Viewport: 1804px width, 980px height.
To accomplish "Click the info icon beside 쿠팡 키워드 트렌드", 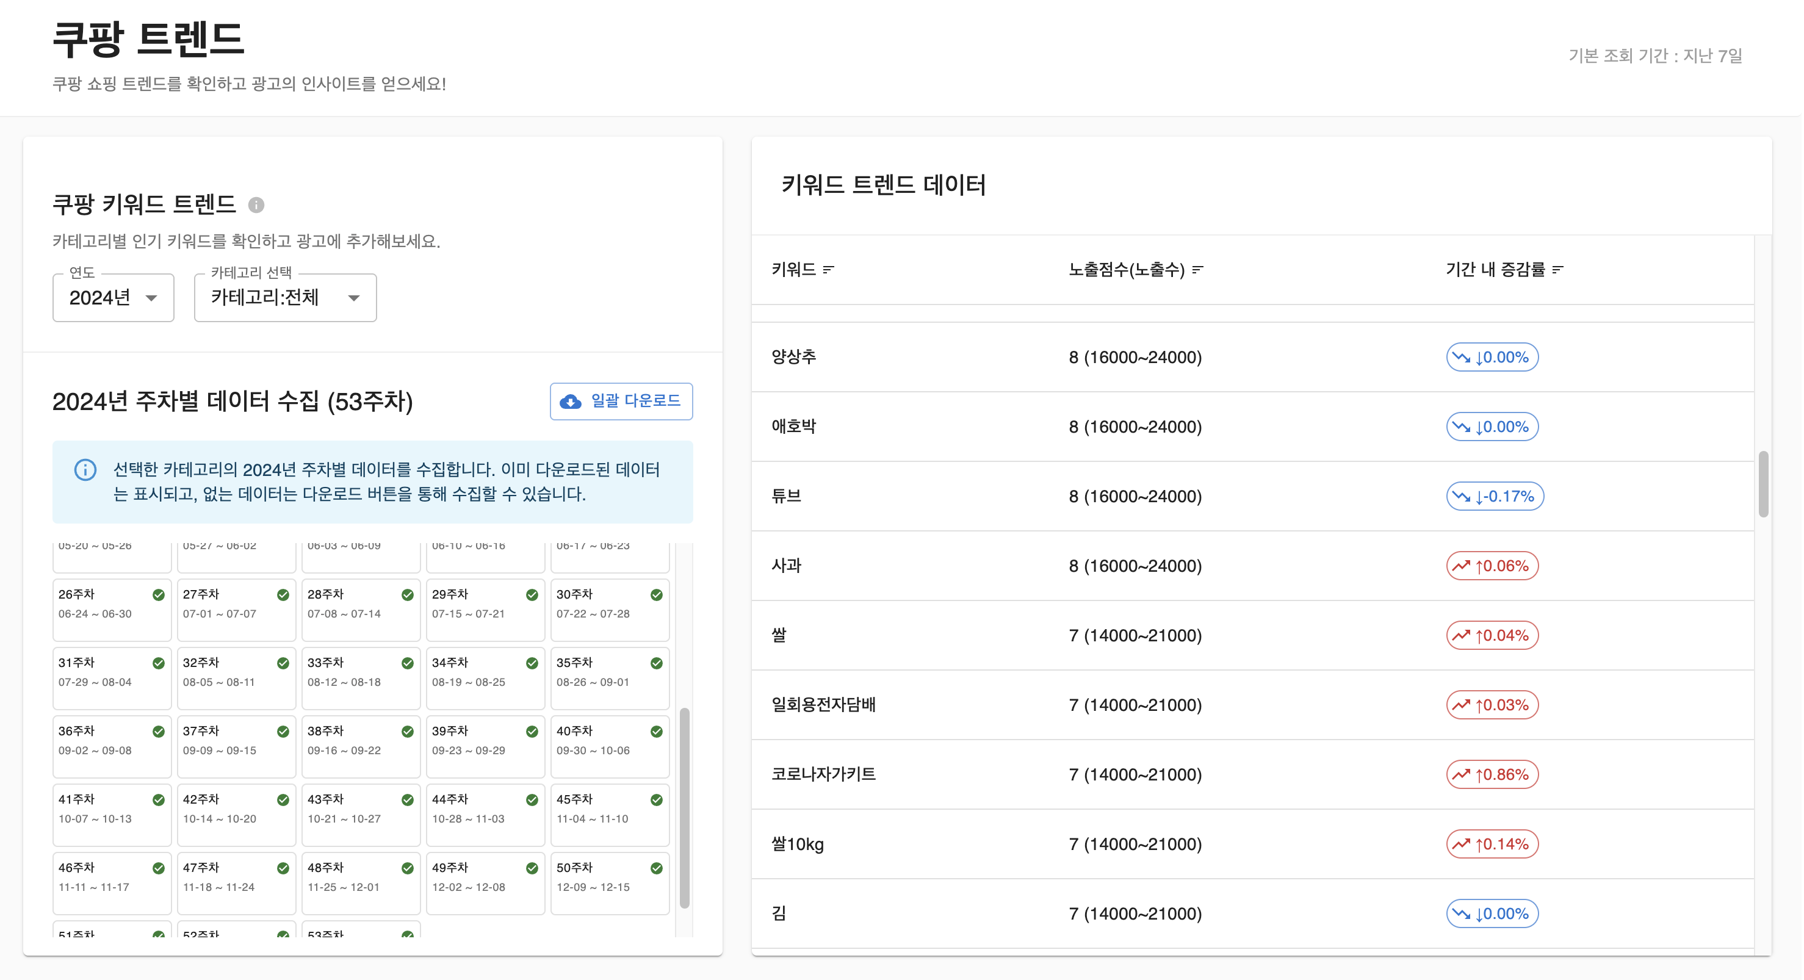I will (257, 205).
